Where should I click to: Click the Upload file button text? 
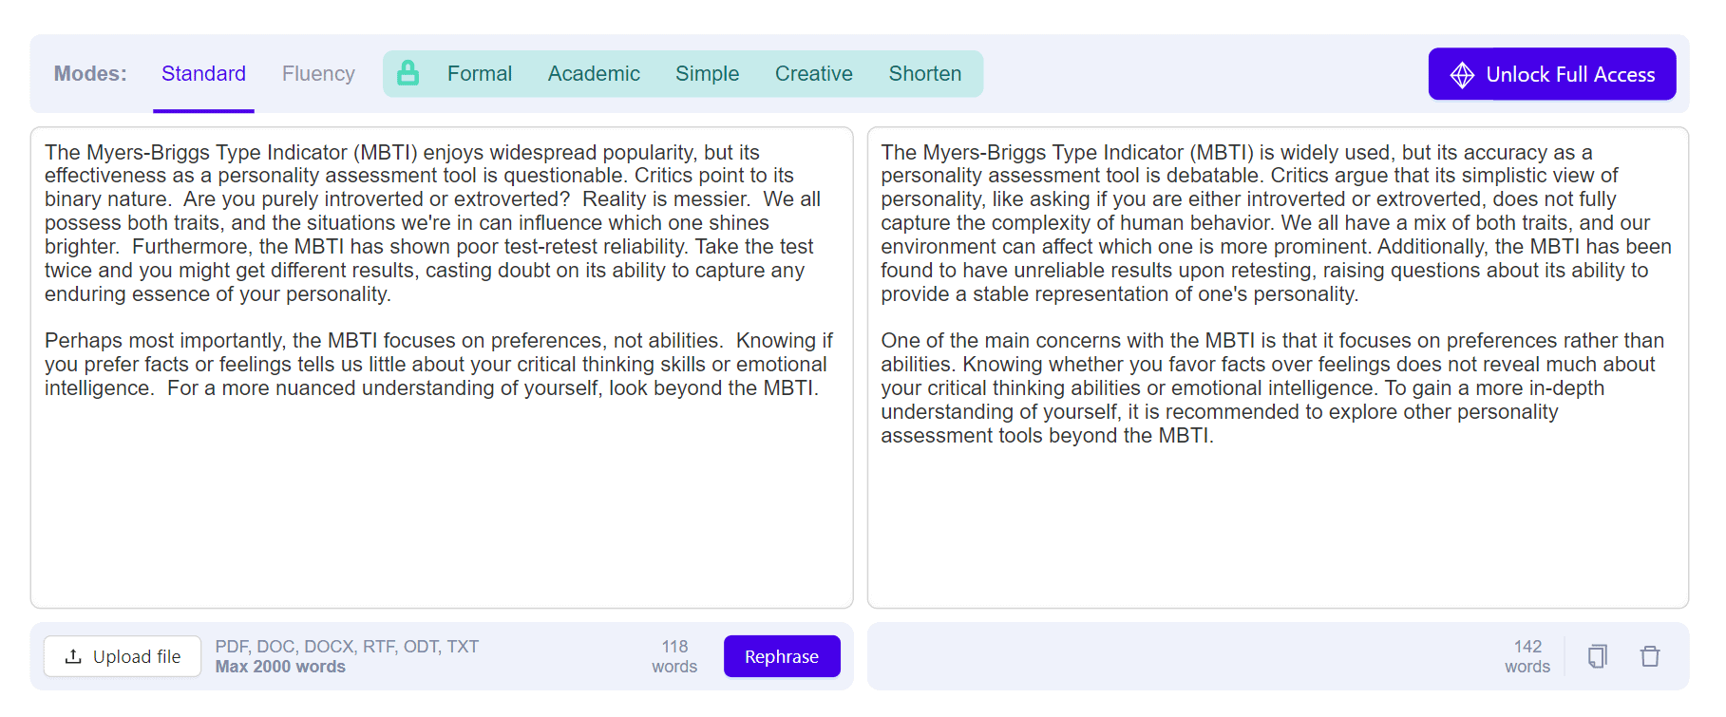tap(137, 656)
